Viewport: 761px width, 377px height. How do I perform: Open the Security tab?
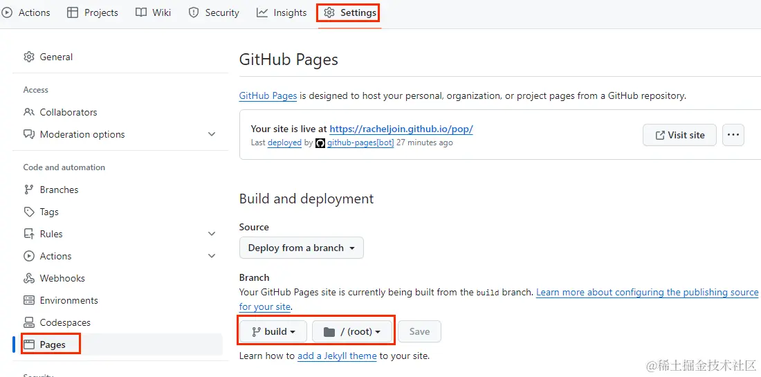(x=214, y=12)
